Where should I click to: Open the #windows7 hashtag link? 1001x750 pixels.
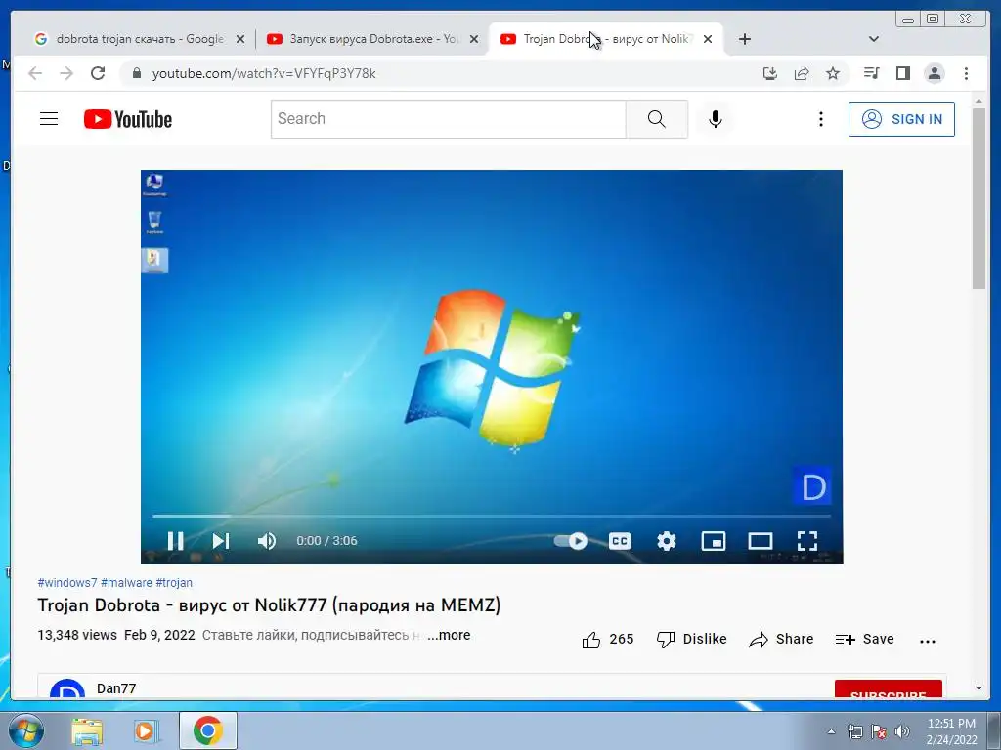67,582
